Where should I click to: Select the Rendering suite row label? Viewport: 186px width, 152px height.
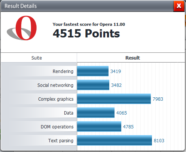pos(63,71)
